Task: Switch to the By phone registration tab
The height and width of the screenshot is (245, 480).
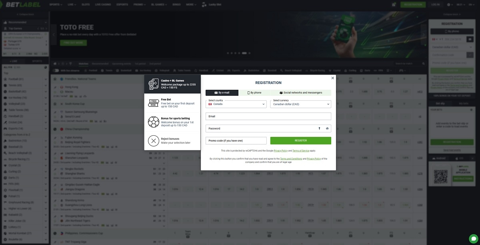Action: point(254,93)
